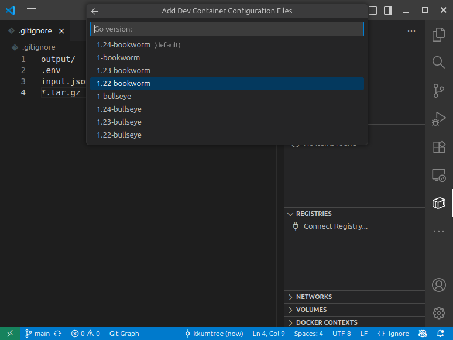This screenshot has width=453, height=340.
Task: Change language mode from Ignore
Action: pyautogui.click(x=393, y=334)
